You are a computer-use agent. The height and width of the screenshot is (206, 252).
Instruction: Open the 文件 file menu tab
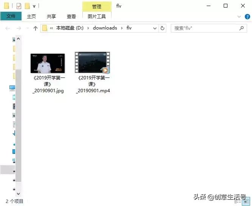tap(11, 16)
